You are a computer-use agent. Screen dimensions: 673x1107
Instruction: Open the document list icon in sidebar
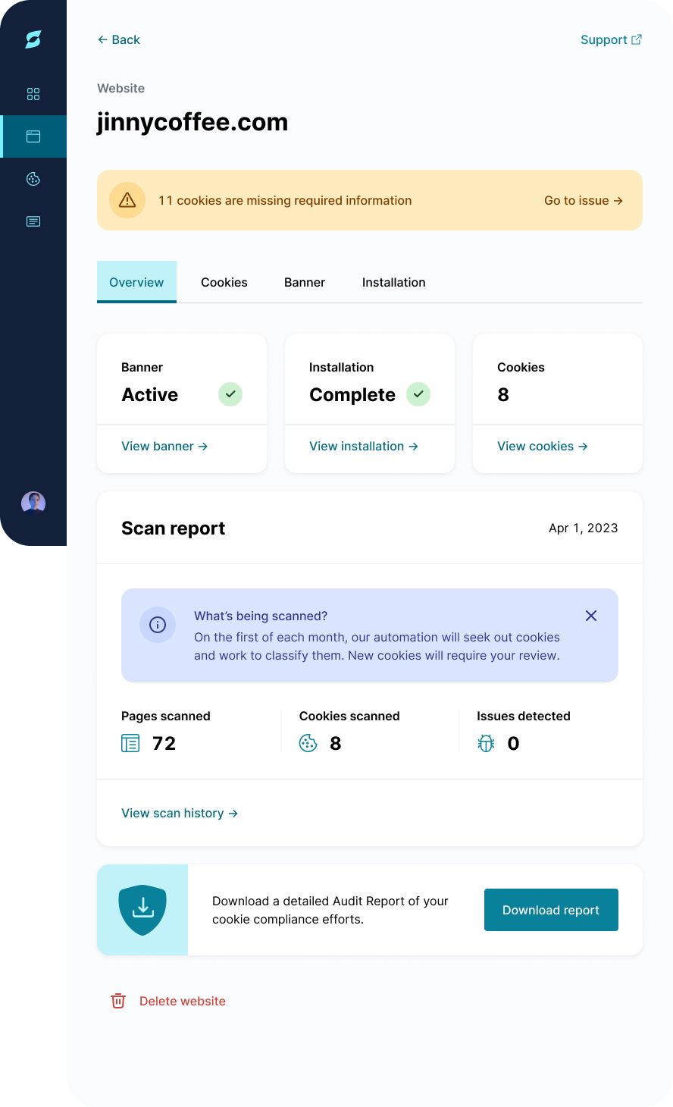tap(33, 221)
